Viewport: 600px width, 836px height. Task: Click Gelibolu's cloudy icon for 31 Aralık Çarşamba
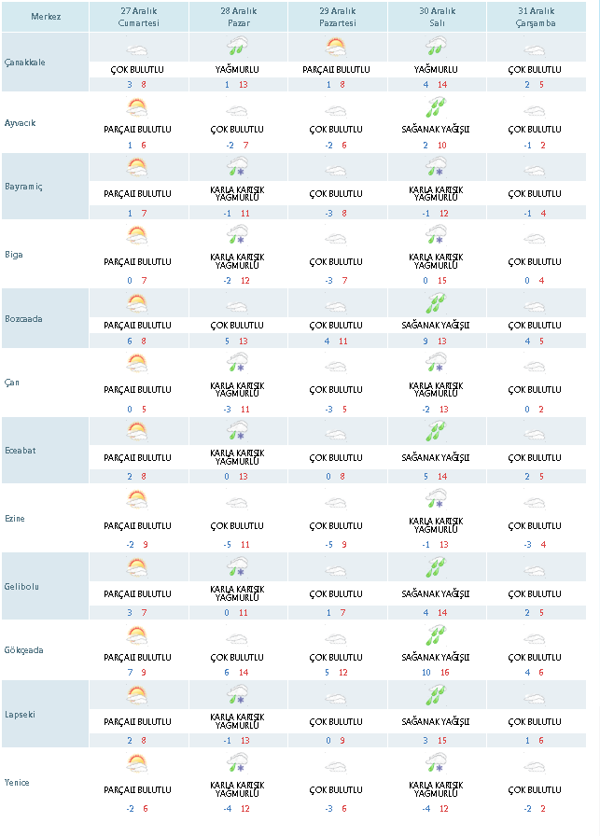(x=534, y=569)
